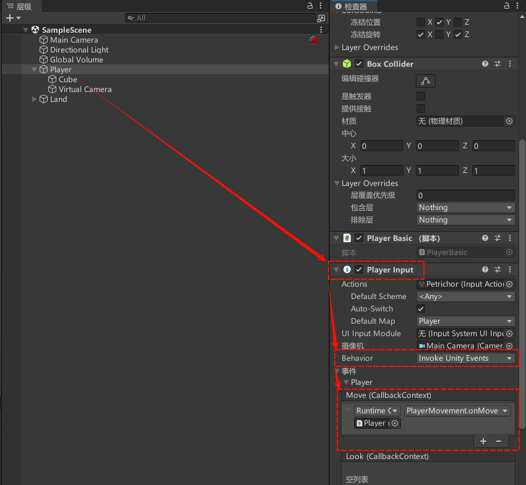Remove the Move event listener

pyautogui.click(x=499, y=441)
